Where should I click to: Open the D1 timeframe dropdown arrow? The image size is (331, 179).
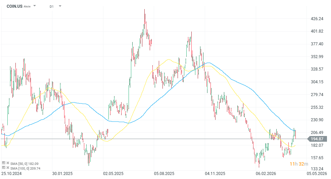60,6
